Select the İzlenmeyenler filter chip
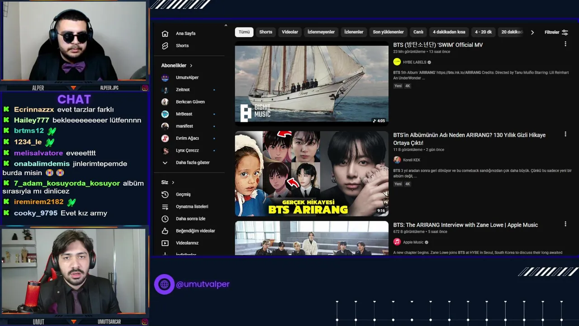This screenshot has width=579, height=326. coord(321,32)
